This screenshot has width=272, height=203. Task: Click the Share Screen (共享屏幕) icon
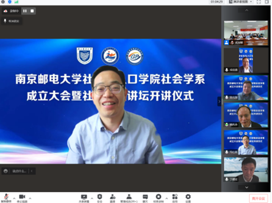(x=83, y=197)
